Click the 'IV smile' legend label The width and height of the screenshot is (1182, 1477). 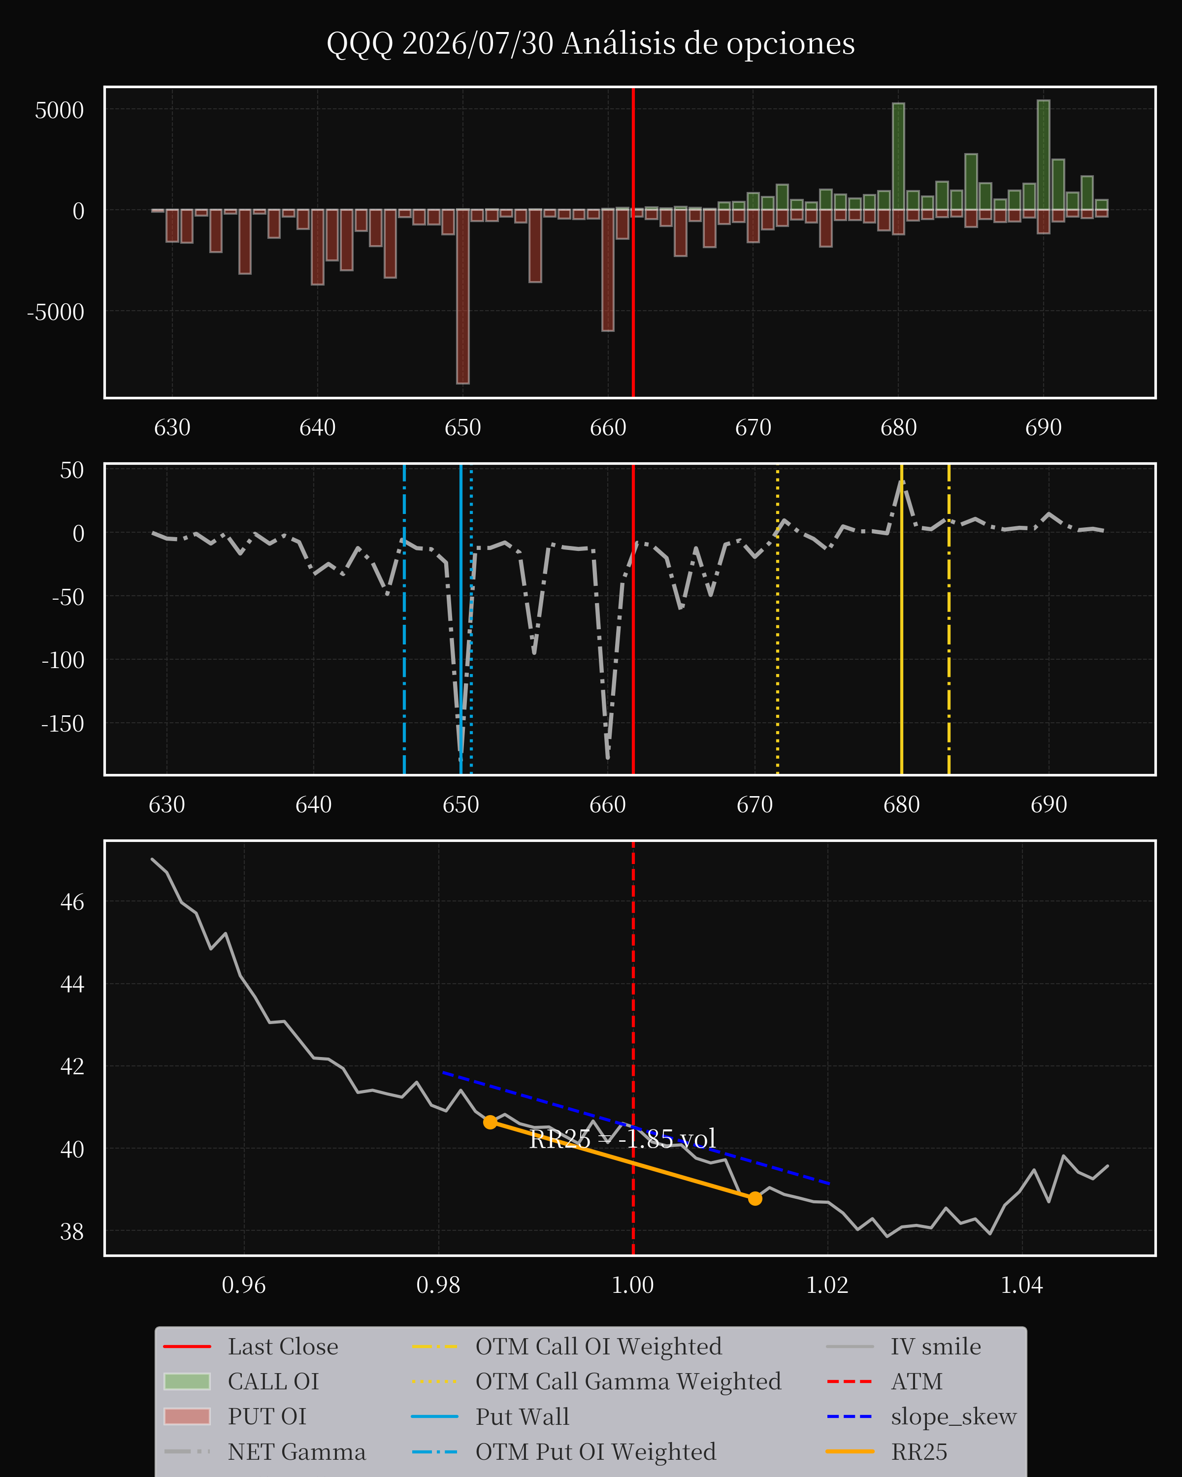click(x=936, y=1346)
